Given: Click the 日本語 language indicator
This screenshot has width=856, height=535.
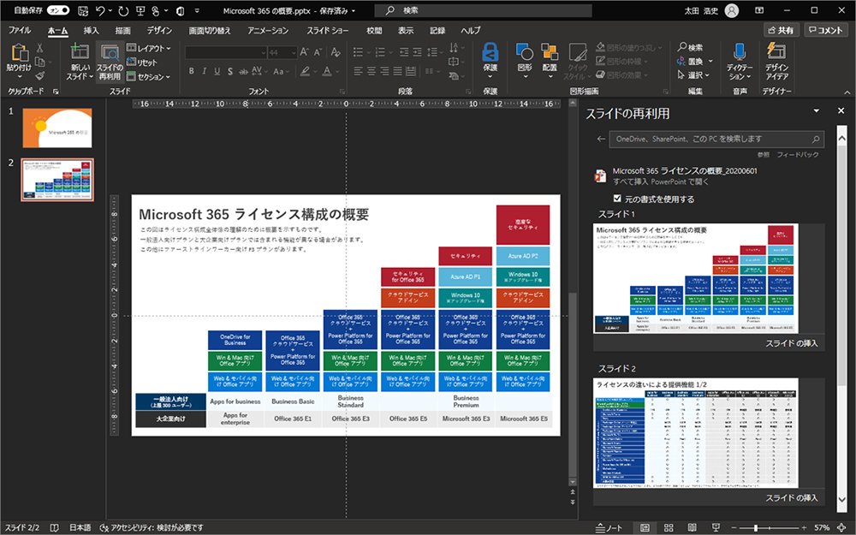Looking at the screenshot, I should tap(80, 528).
